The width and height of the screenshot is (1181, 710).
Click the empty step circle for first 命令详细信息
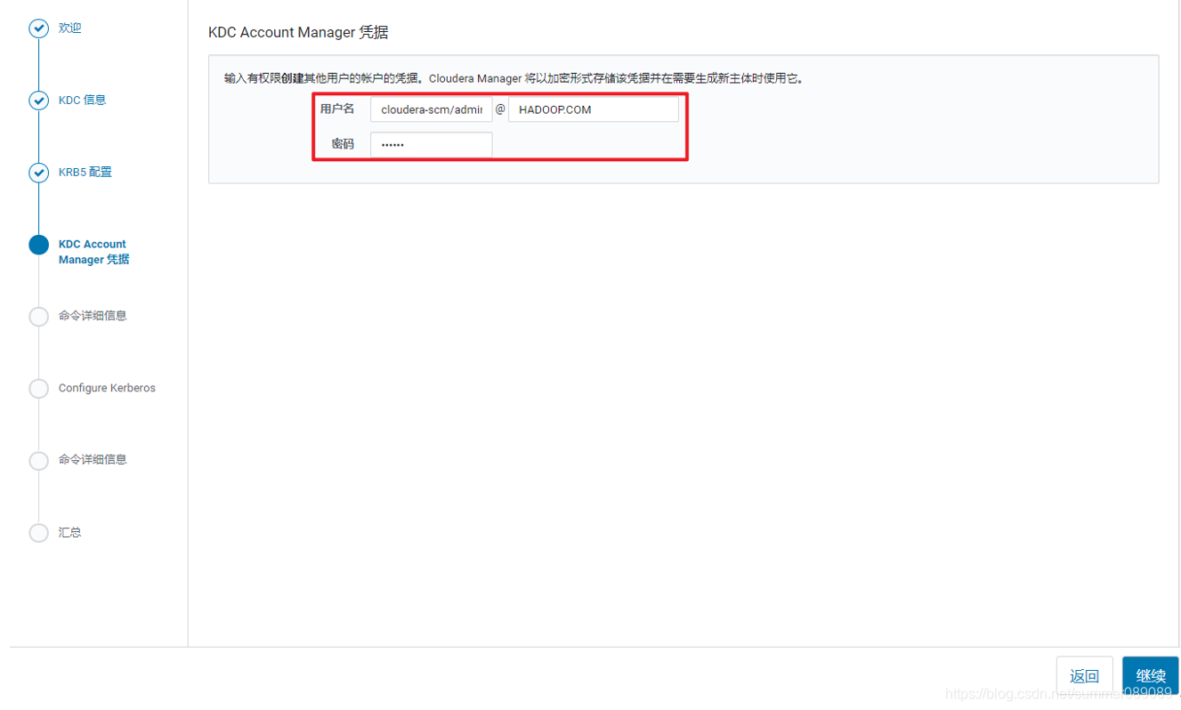[x=38, y=317]
